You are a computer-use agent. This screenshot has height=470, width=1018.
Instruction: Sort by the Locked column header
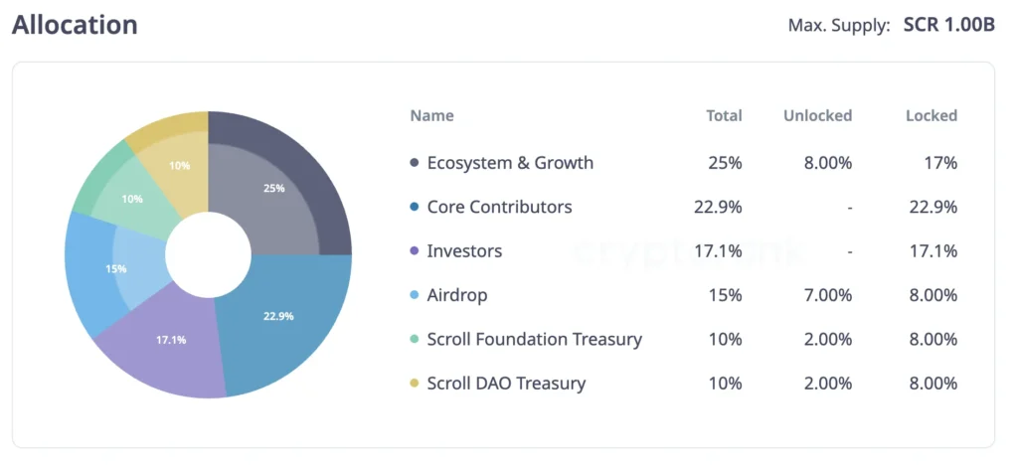point(931,115)
